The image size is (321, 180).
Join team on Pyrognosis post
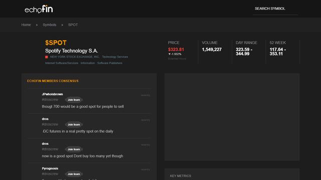pyautogui.click(x=74, y=174)
